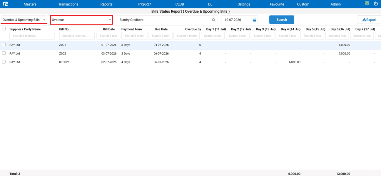The width and height of the screenshot is (381, 176).
Task: Focus the Payment Term filter box
Action: click(134, 36)
